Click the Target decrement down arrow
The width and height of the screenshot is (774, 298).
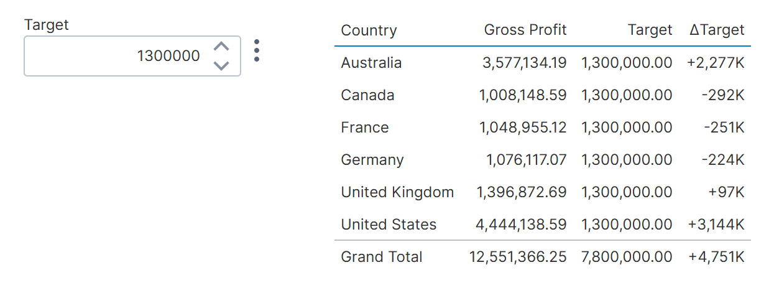click(x=221, y=65)
